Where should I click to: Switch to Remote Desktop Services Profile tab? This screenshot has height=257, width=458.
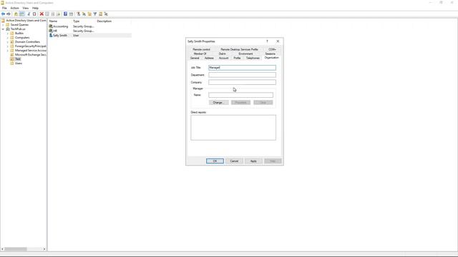239,49
